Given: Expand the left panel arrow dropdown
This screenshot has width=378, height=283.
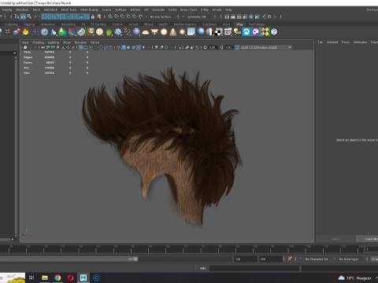Looking at the screenshot, I should 14,53.
